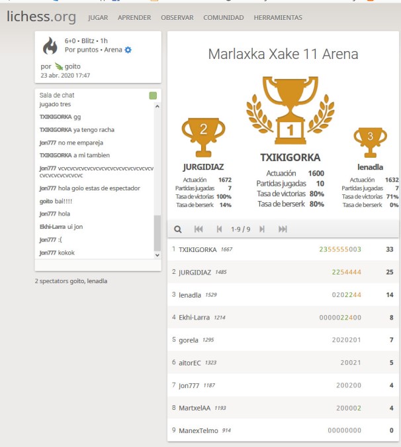The height and width of the screenshot is (447, 401).
Task: Jump to last page of standings
Action: 283,229
